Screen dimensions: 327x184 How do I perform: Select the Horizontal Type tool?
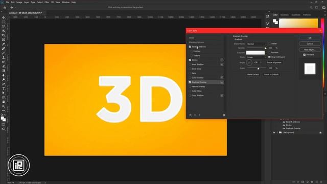pos(4,88)
